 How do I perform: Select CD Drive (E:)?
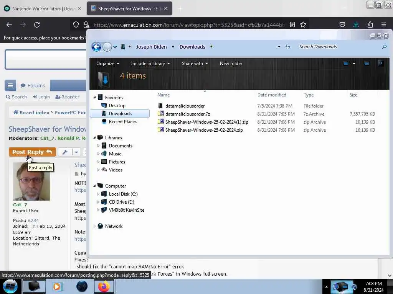[x=121, y=202]
